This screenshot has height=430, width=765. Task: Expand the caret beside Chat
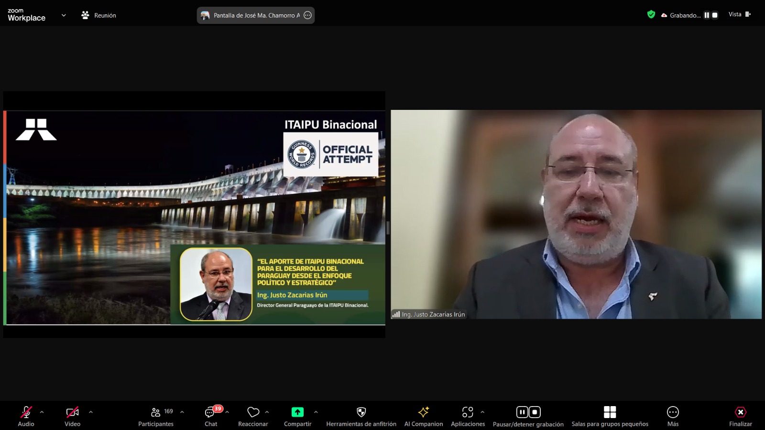click(x=227, y=412)
